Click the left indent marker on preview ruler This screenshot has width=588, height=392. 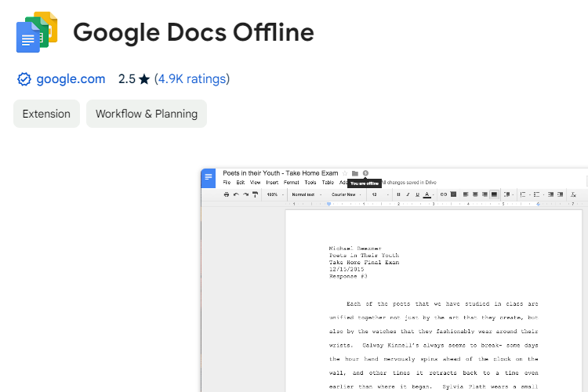[x=328, y=204]
